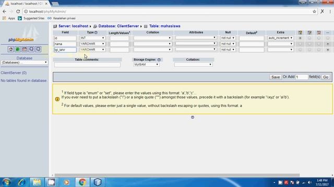The image size is (334, 187).
Task: Open phpMyAdmin Home icon in sidebar
Action: (x=10, y=49)
